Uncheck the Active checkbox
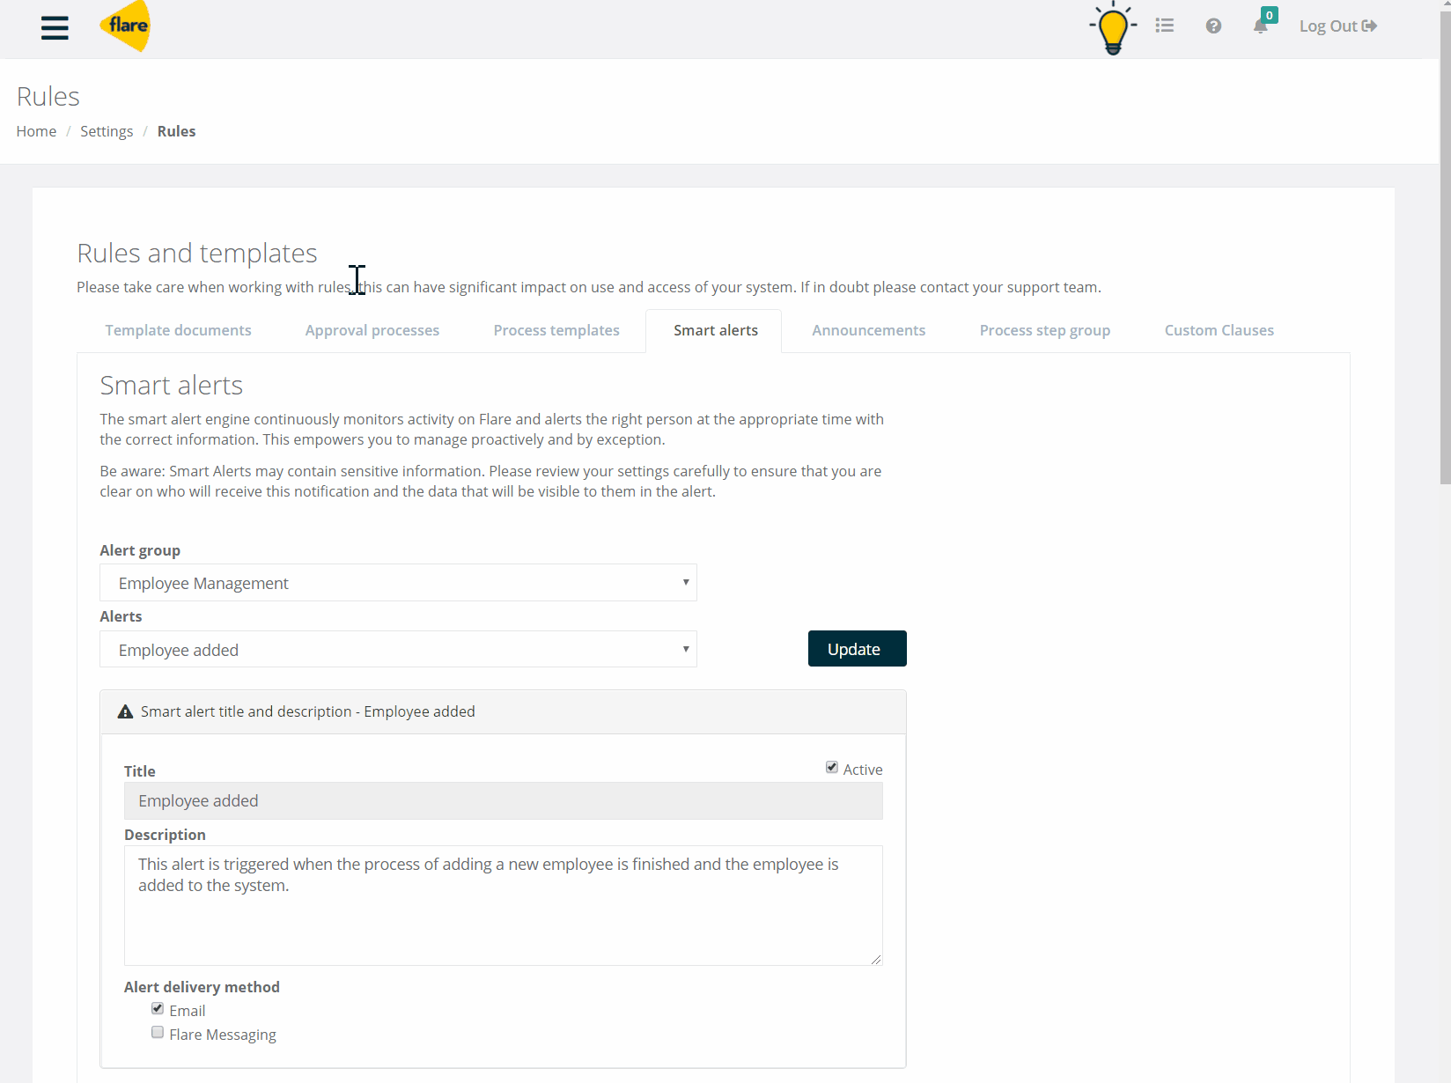1451x1083 pixels. click(x=831, y=767)
